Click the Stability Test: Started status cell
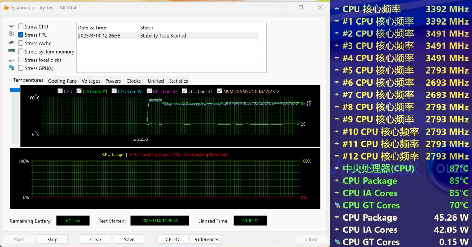 tap(163, 36)
